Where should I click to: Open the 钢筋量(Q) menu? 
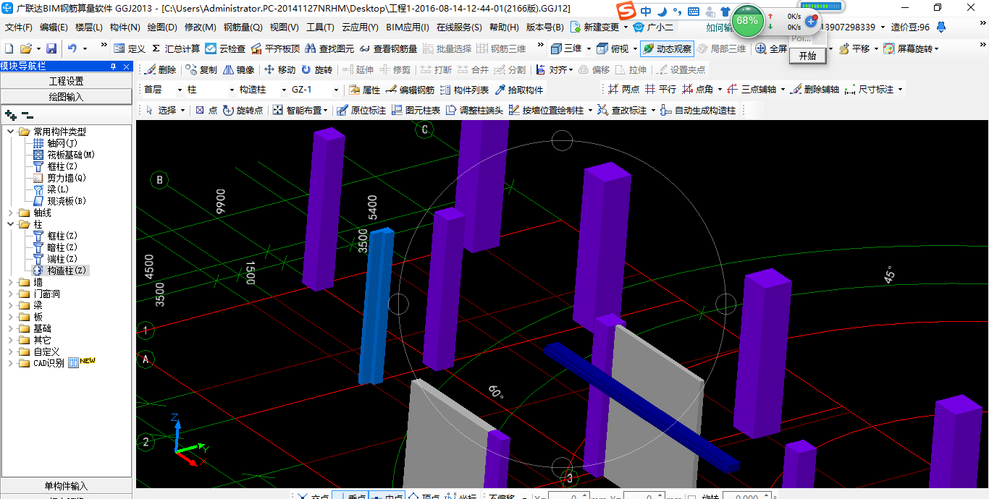(x=243, y=27)
